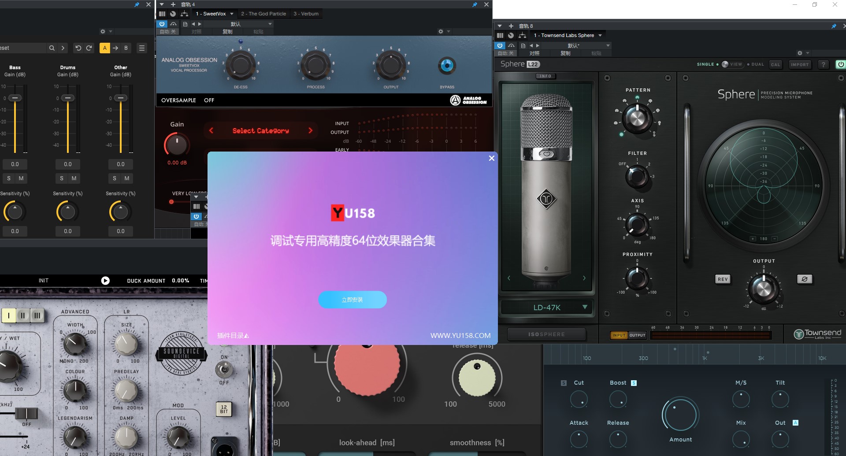Mute the Bass stem
Screen dimensions: 846x456
pyautogui.click(x=21, y=178)
